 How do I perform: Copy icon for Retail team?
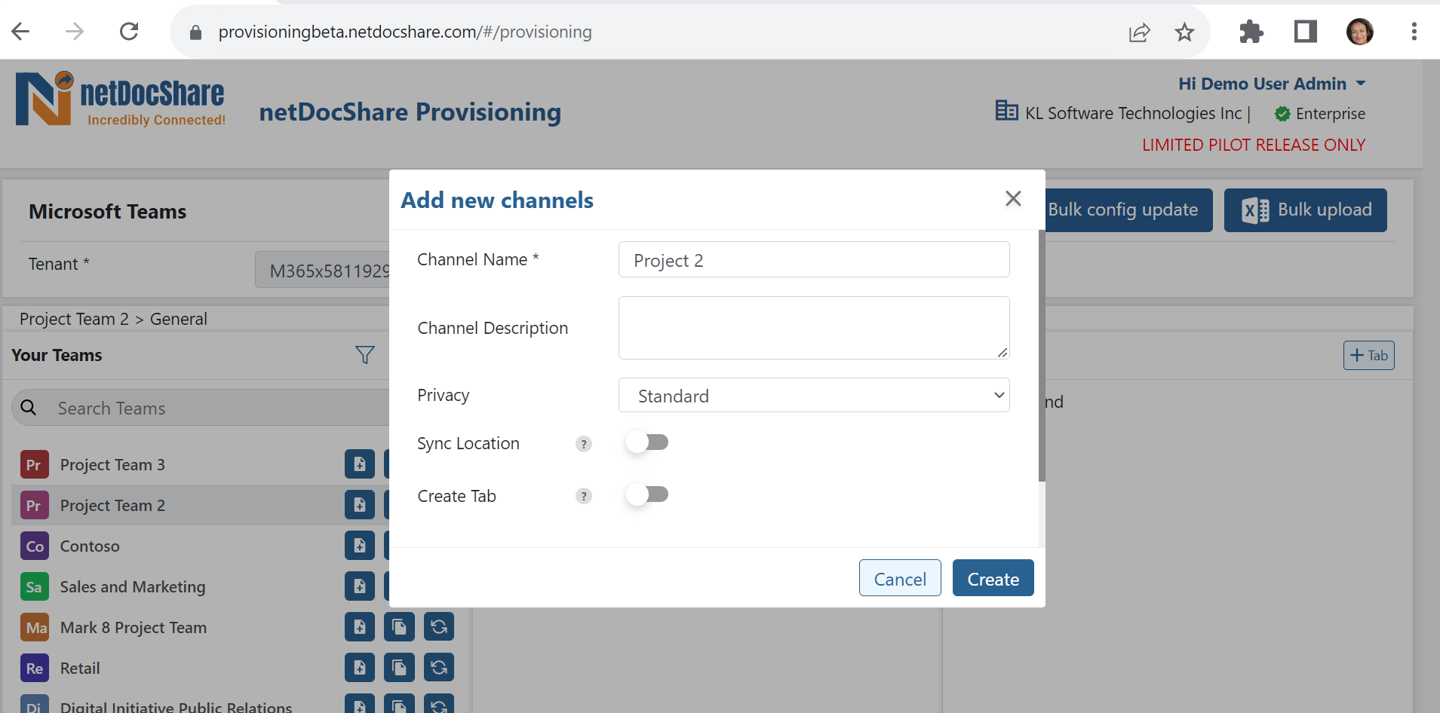pyautogui.click(x=399, y=668)
